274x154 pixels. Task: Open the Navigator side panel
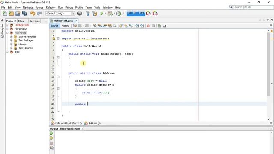(3, 30)
